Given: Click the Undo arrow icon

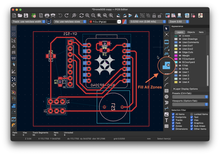Looking at the screenshot, I should pos(60,15).
